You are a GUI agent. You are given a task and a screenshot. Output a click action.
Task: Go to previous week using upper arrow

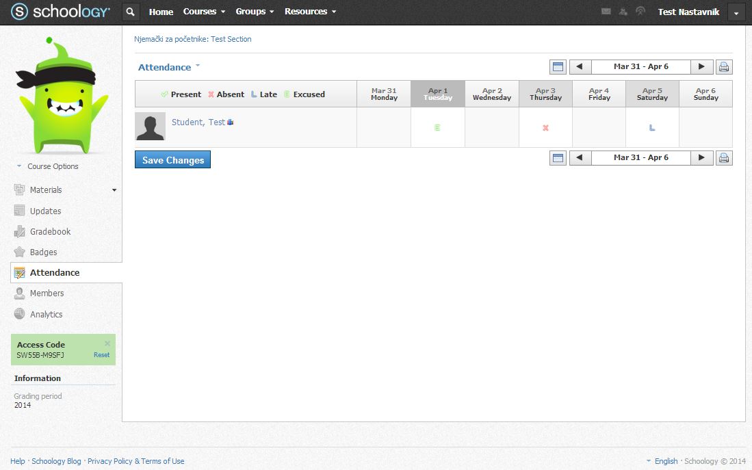point(580,67)
